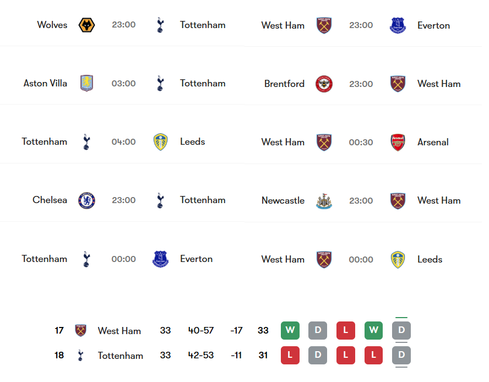Open the Wolves team name link

[x=52, y=25]
